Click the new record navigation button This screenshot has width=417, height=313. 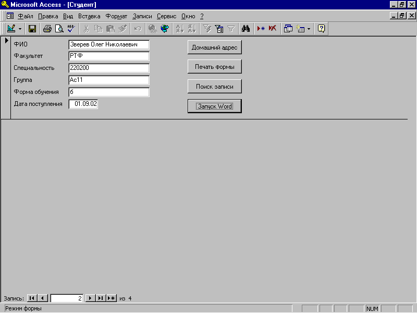[112, 298]
